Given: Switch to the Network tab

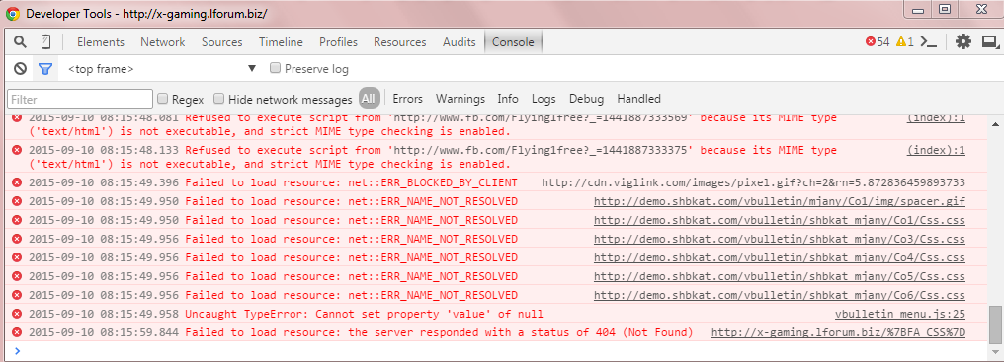Looking at the screenshot, I should tap(163, 42).
